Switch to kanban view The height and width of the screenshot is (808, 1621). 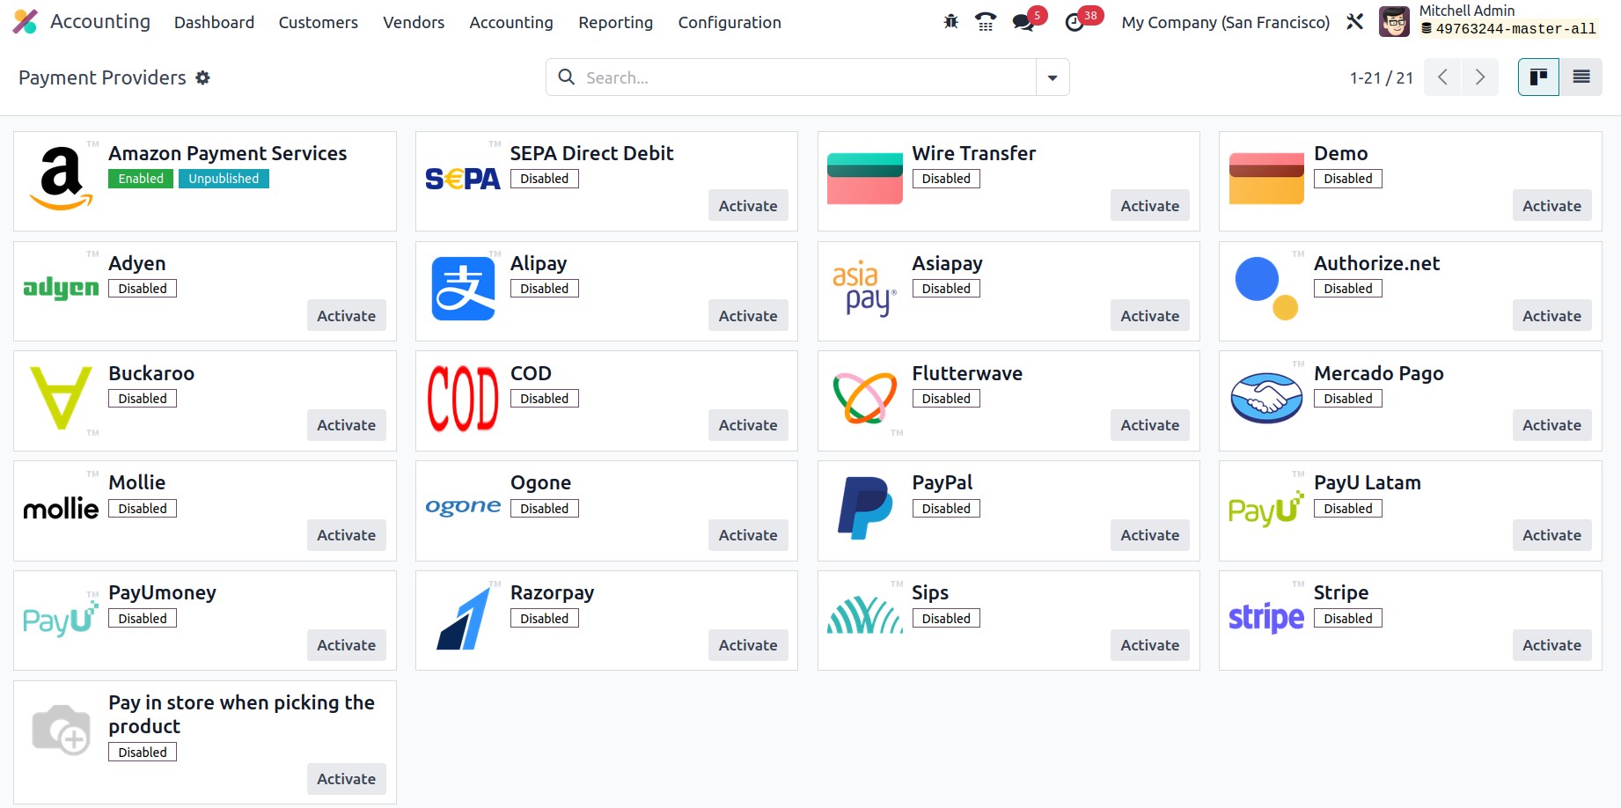[1538, 77]
